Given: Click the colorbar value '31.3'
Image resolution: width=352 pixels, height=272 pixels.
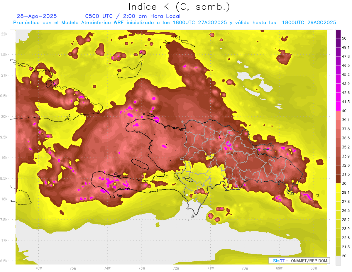Looking at the screenshot, I should pos(346,174).
